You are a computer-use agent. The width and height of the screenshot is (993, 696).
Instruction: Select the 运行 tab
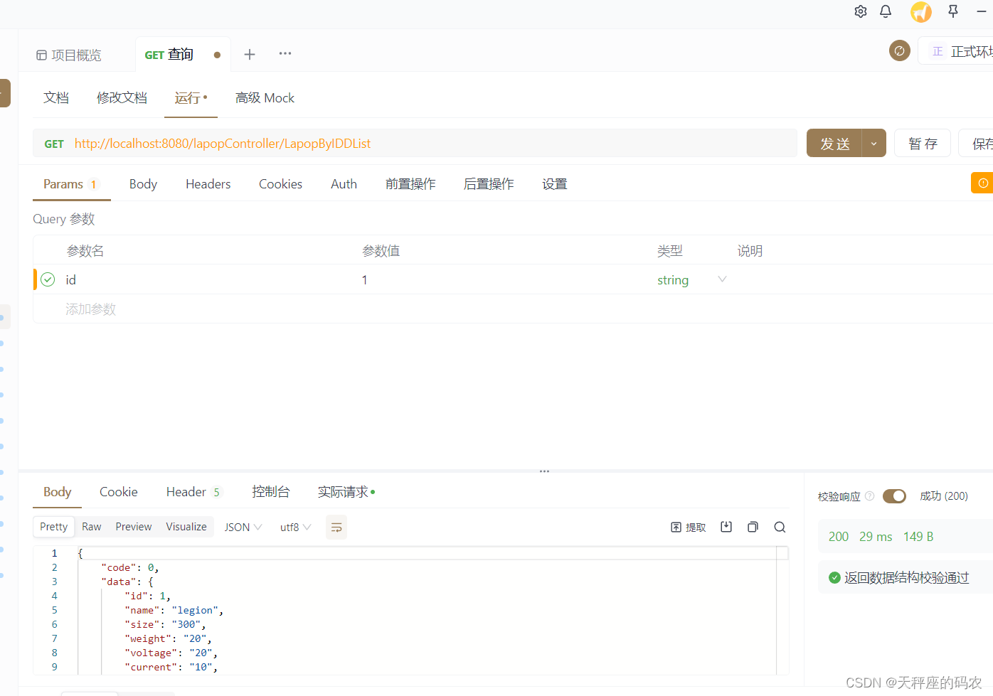(191, 97)
